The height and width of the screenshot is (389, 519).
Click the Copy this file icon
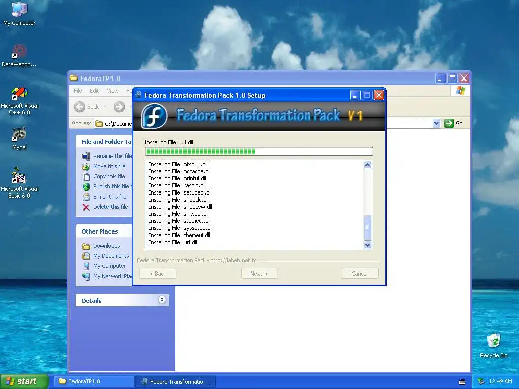(86, 176)
